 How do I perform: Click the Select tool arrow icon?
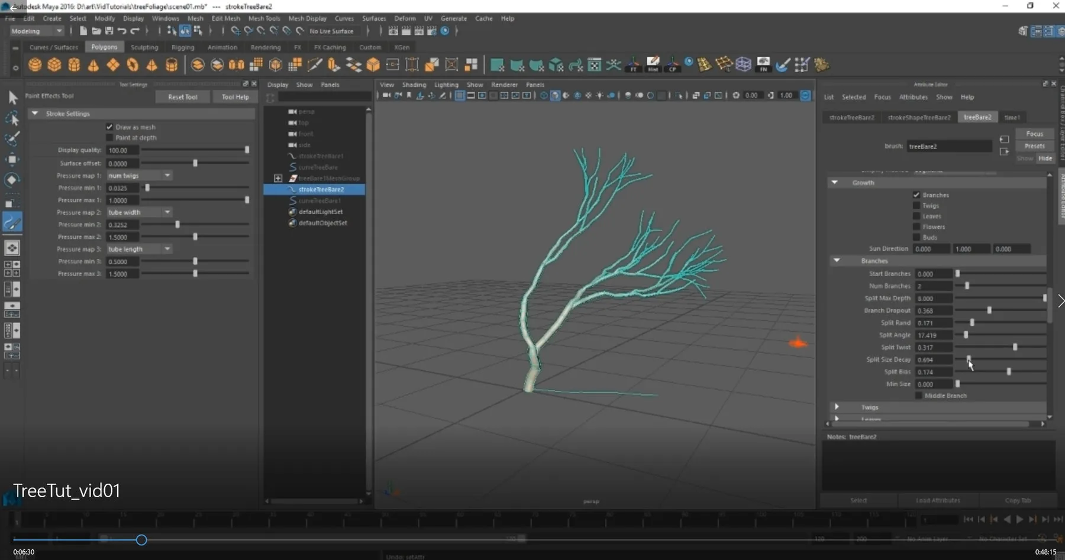pos(13,98)
